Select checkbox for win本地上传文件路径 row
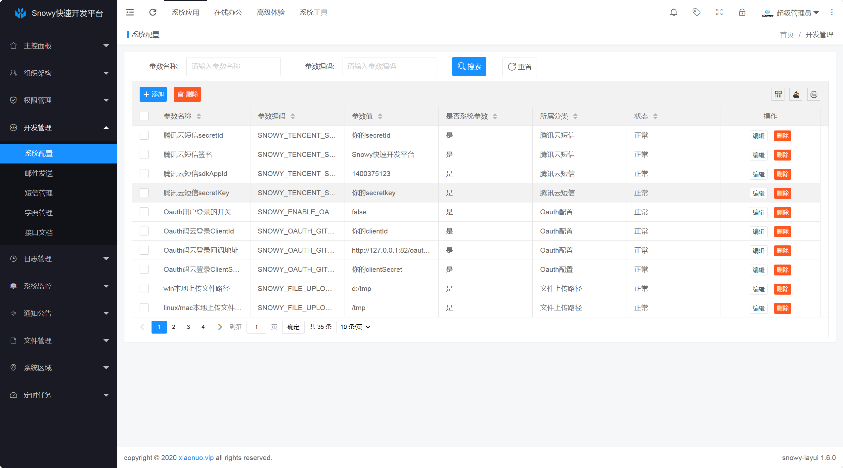Image resolution: width=843 pixels, height=468 pixels. click(x=144, y=289)
